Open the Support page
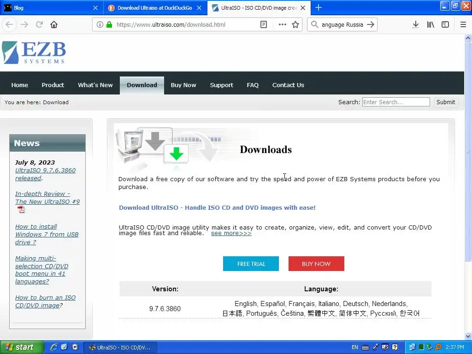Screen dimensions: 472x354 pyautogui.click(x=222, y=85)
